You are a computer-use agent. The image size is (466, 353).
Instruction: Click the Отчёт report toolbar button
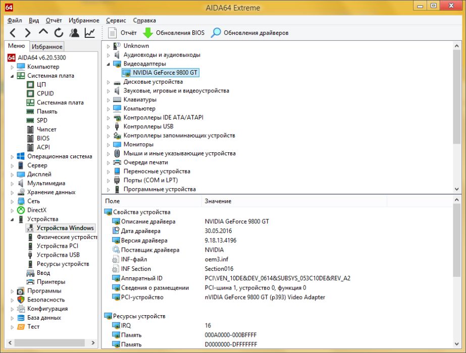122,33
